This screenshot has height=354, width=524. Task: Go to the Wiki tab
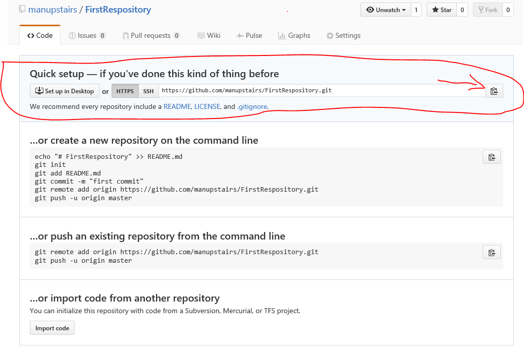tap(209, 35)
